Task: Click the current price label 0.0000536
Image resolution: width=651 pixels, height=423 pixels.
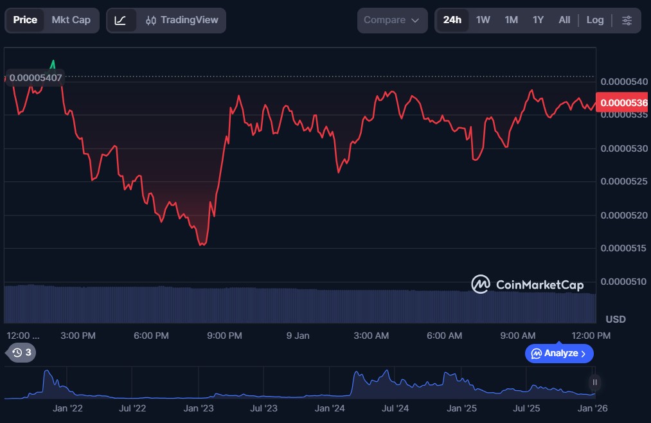Action: pos(623,102)
